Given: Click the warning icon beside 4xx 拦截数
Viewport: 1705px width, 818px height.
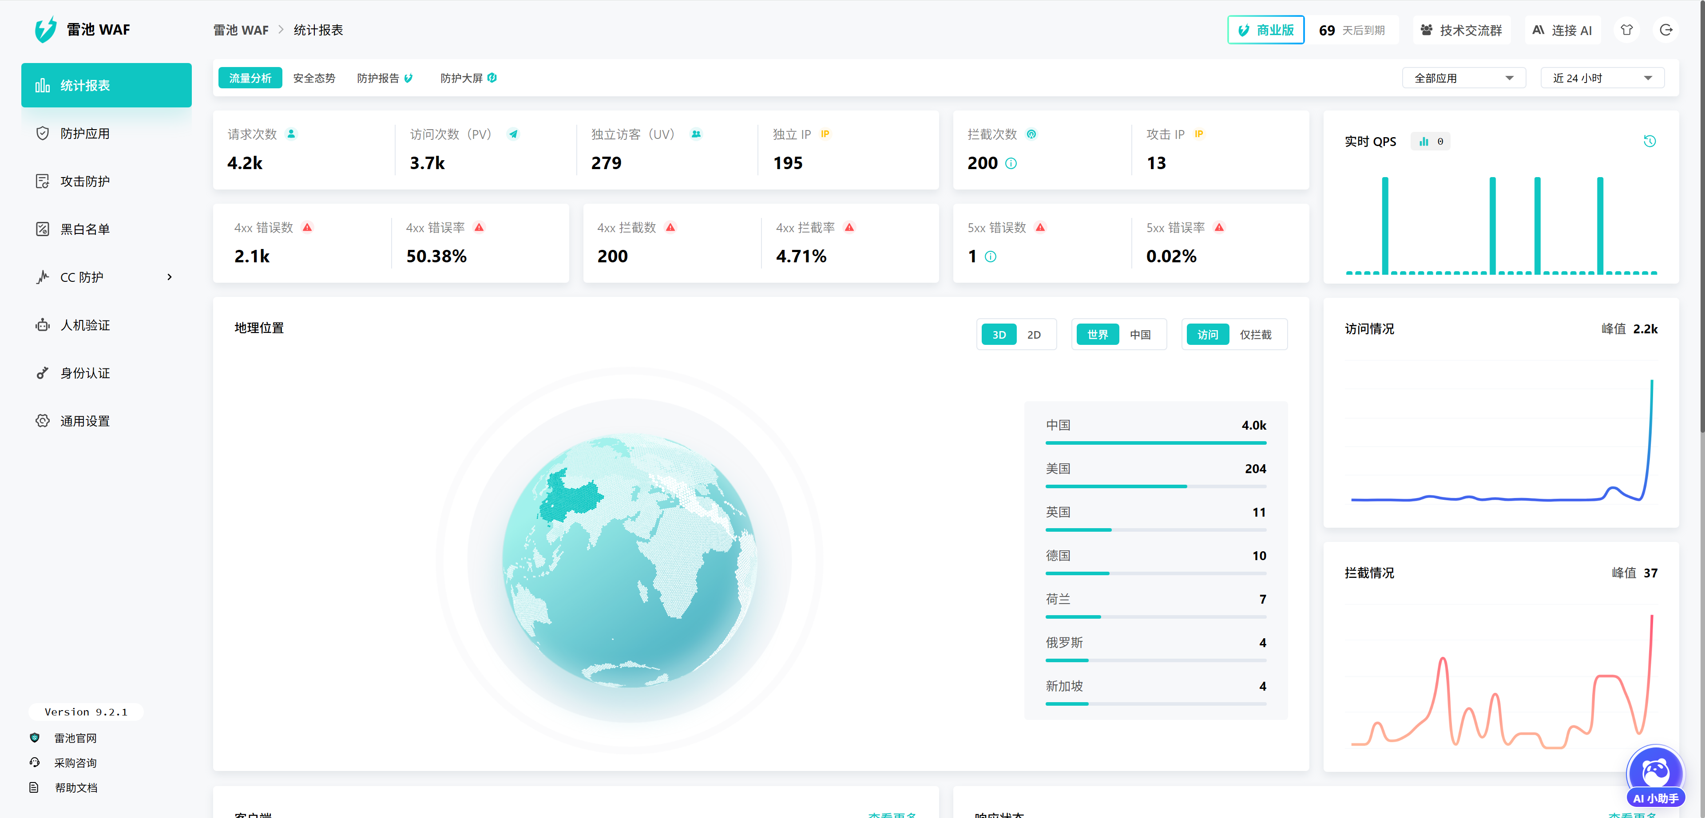Looking at the screenshot, I should 670,228.
